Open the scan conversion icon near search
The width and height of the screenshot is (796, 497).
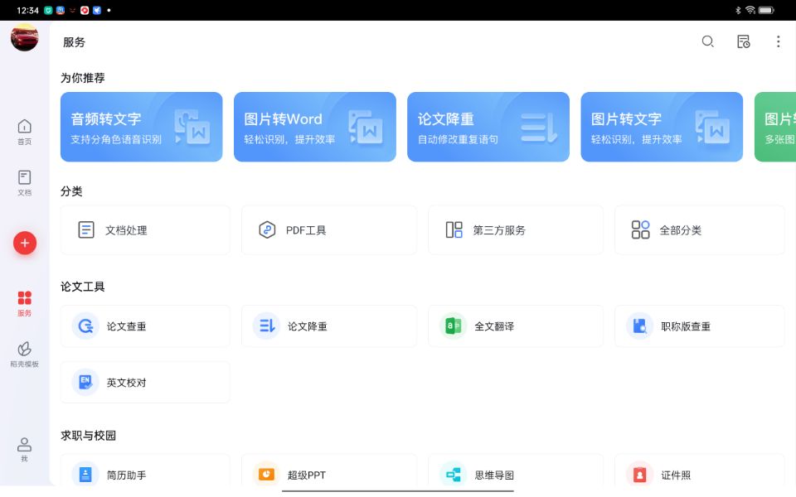pos(743,41)
